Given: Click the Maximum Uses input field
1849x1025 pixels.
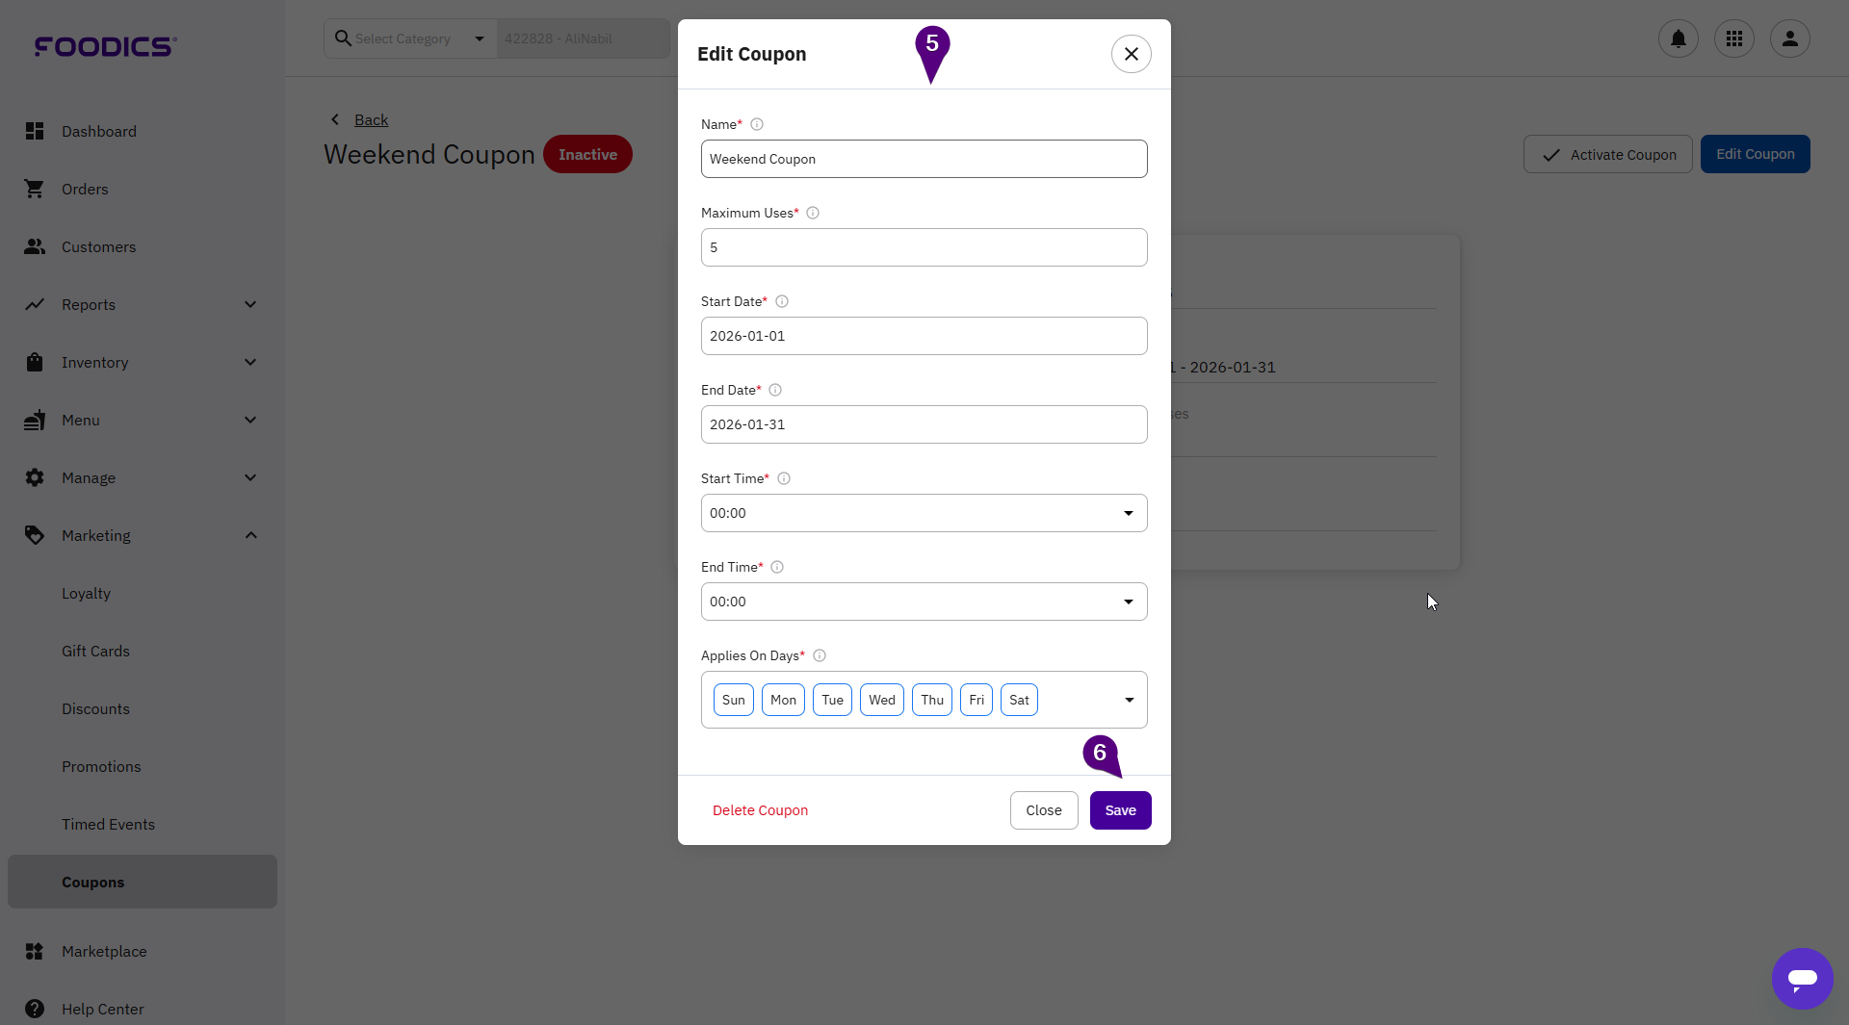Looking at the screenshot, I should [924, 247].
